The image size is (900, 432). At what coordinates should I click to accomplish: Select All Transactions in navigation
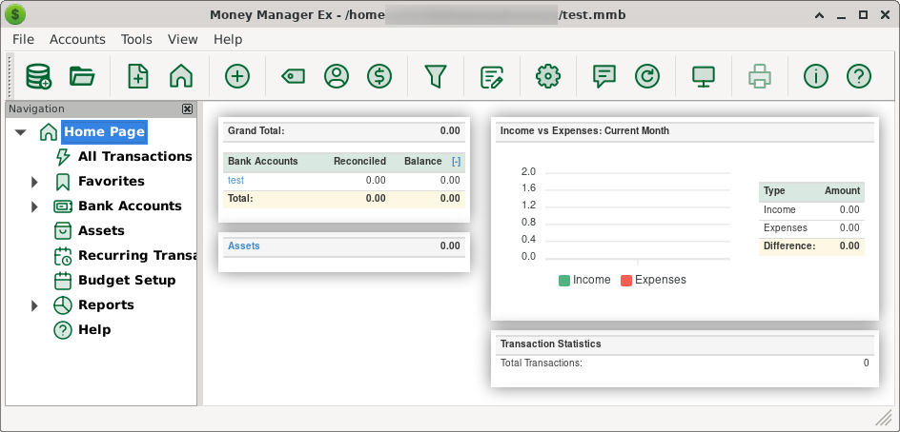[134, 156]
